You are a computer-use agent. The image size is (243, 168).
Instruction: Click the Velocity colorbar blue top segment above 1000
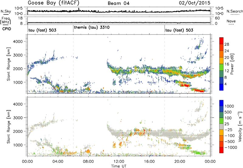[221, 103]
